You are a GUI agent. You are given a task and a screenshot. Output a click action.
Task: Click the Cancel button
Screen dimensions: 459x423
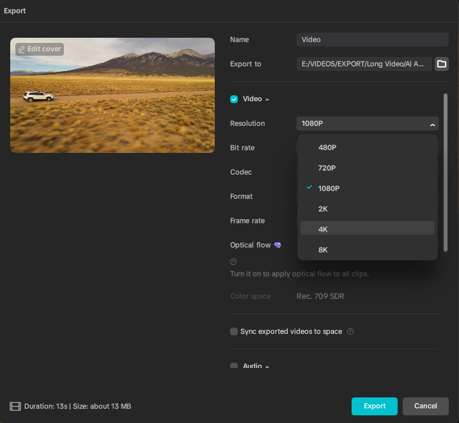pos(425,406)
